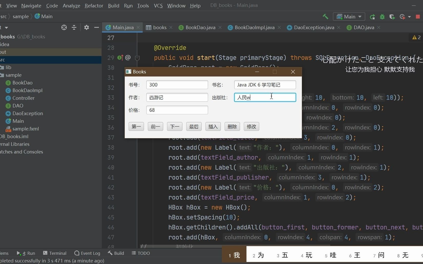423x264 pixels.
Task: Click the 书号 field containing 300
Action: [177, 85]
